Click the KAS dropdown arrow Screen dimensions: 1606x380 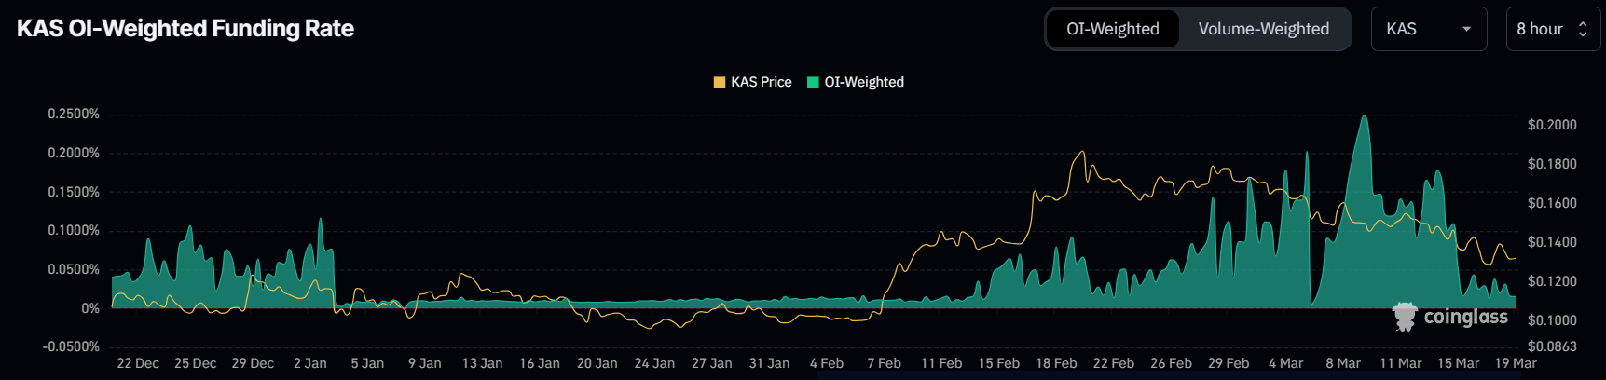point(1466,29)
